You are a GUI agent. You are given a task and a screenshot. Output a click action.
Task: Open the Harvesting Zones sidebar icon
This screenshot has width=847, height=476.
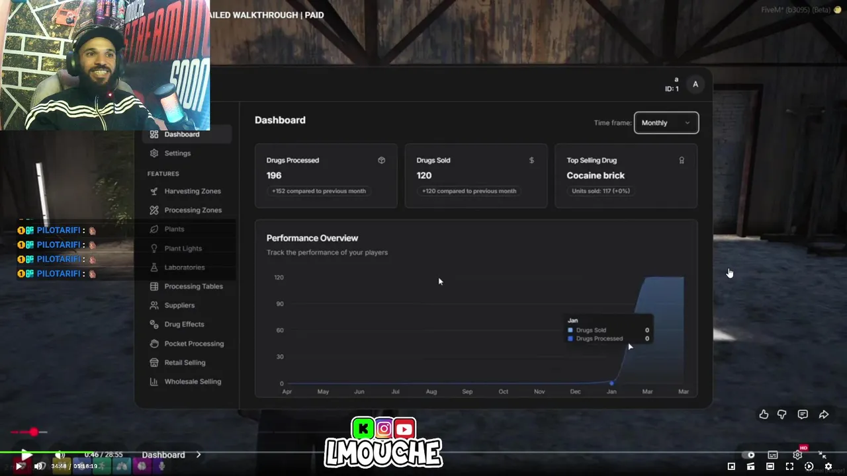click(x=154, y=191)
